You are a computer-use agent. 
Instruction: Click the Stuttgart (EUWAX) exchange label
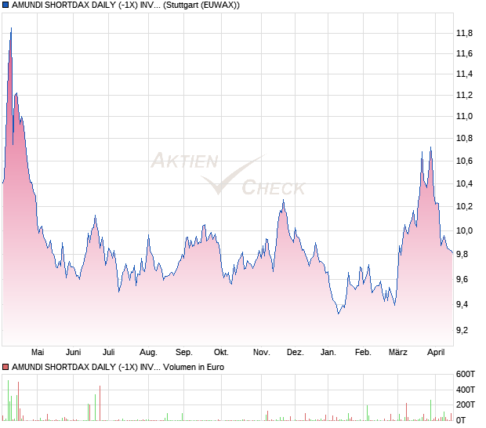click(201, 5)
